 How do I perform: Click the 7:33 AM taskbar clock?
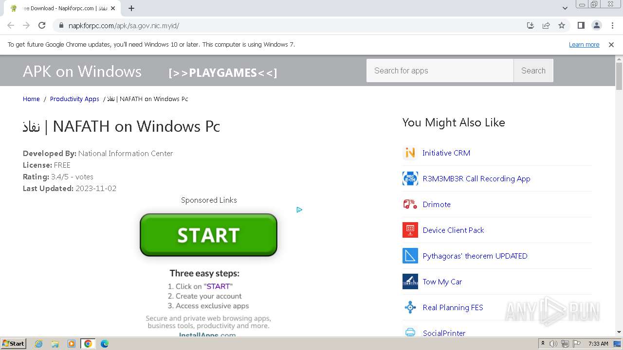[598, 344]
